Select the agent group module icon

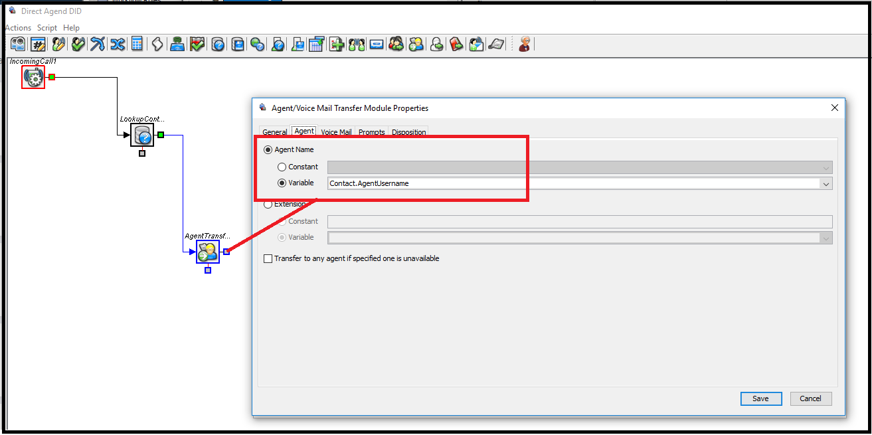click(396, 44)
